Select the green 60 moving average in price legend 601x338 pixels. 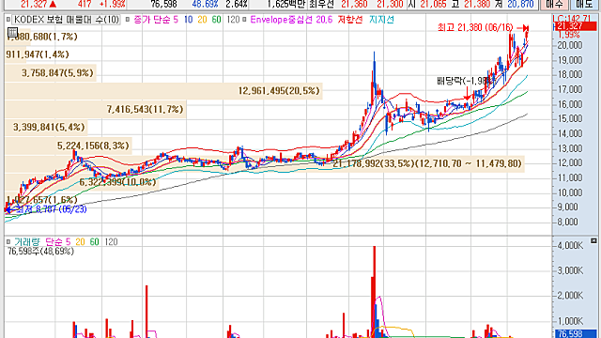click(x=217, y=20)
